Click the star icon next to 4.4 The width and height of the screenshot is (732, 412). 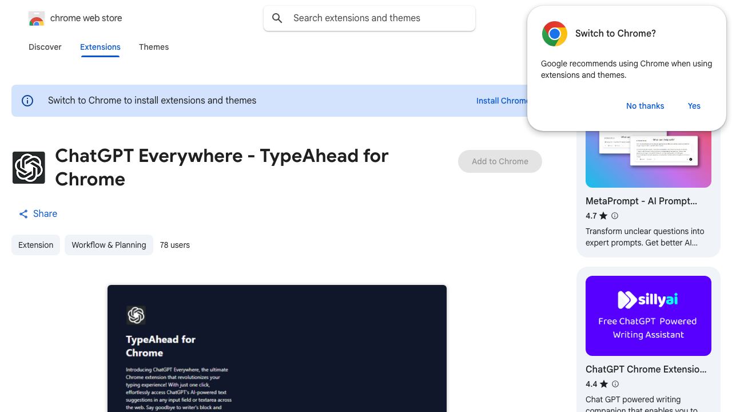click(x=604, y=384)
